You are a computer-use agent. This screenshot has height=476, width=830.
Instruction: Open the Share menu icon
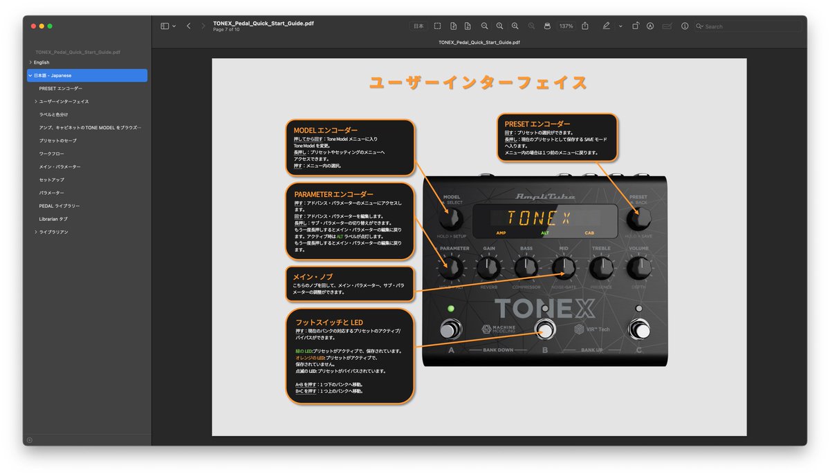click(585, 26)
